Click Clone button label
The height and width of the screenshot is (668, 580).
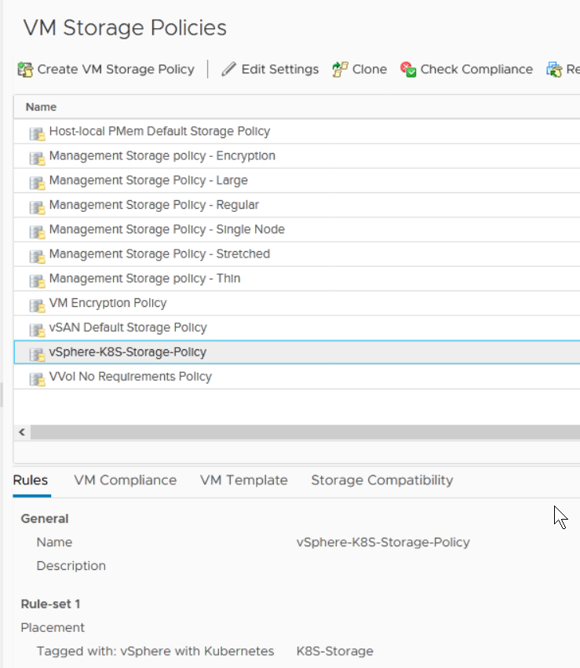click(x=369, y=69)
